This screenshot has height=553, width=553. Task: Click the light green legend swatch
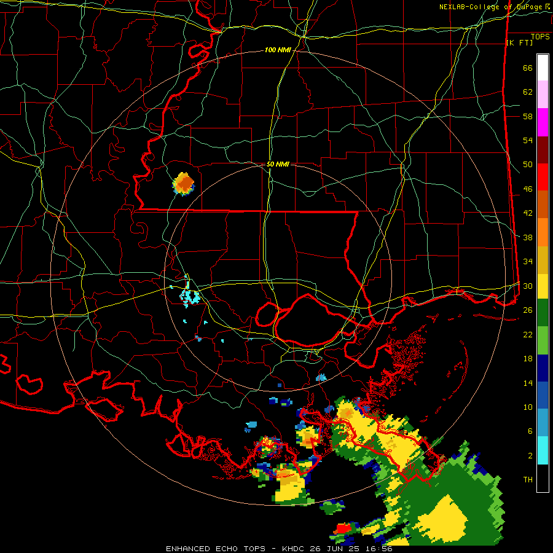(x=543, y=340)
